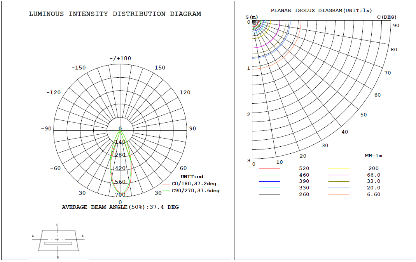This screenshot has width=416, height=262.
Task: Click the light blue 20.0 lx legend line
Action: (x=339, y=188)
